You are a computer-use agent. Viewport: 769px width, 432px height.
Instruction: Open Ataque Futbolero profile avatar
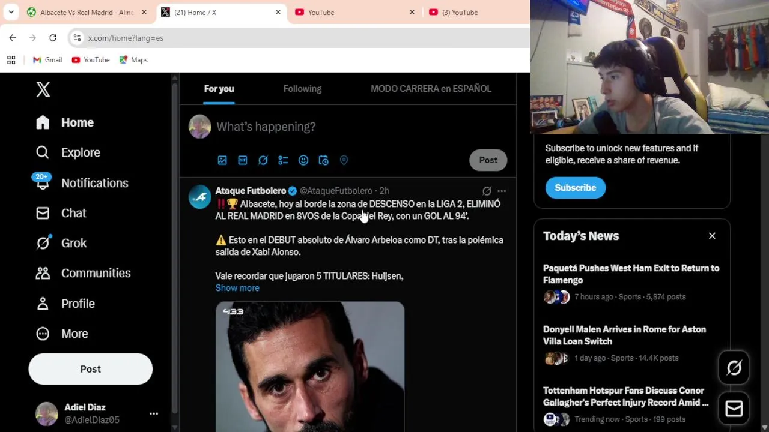point(200,197)
